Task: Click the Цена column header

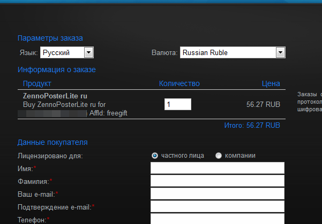Action: [x=271, y=83]
